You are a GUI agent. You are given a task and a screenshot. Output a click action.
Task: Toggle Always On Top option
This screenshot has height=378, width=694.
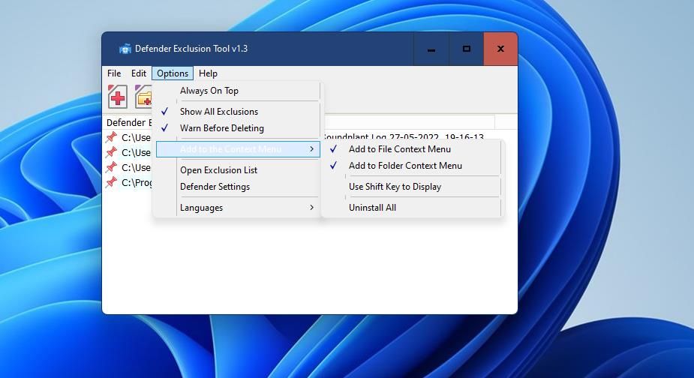point(238,91)
